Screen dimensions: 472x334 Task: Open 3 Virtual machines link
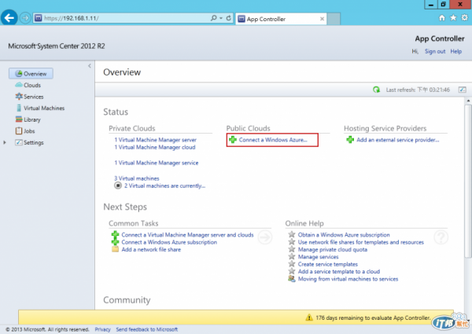(137, 178)
